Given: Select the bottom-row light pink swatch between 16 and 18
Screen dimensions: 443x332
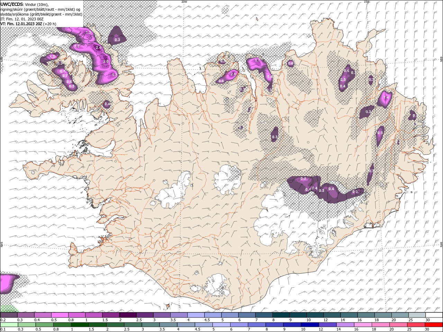Looking at the screenshot, I should click(x=363, y=325).
